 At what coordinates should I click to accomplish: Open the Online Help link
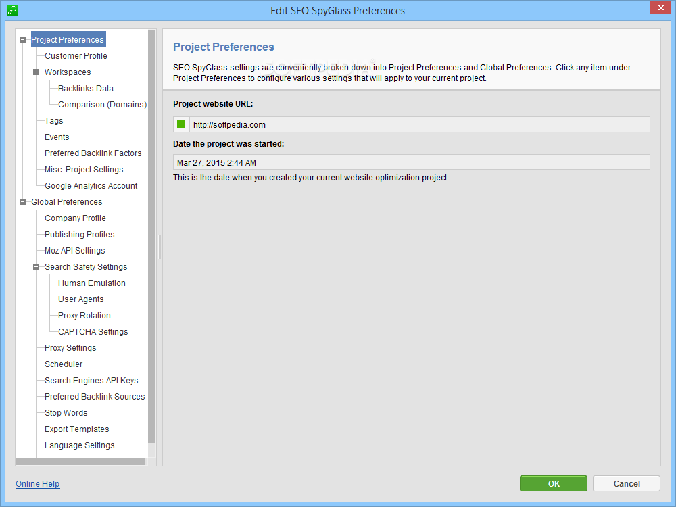37,484
